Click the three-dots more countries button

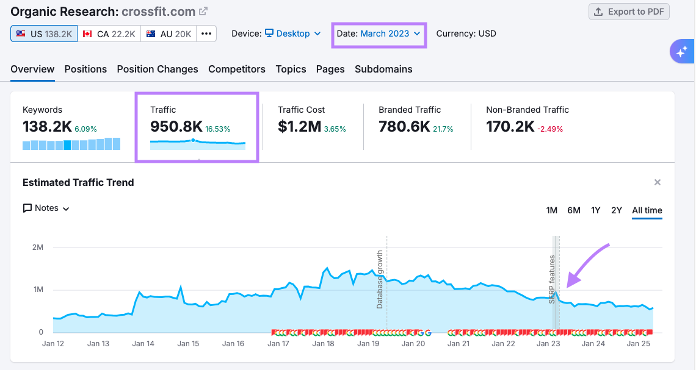tap(206, 34)
